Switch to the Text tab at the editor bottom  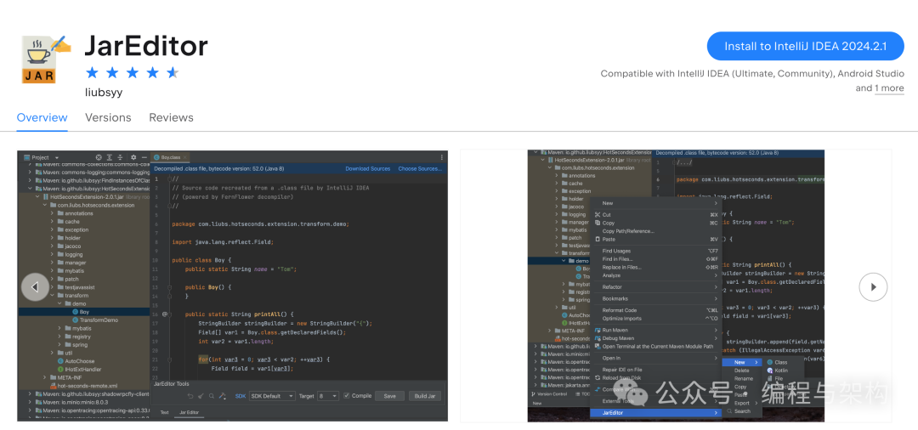[x=165, y=412]
